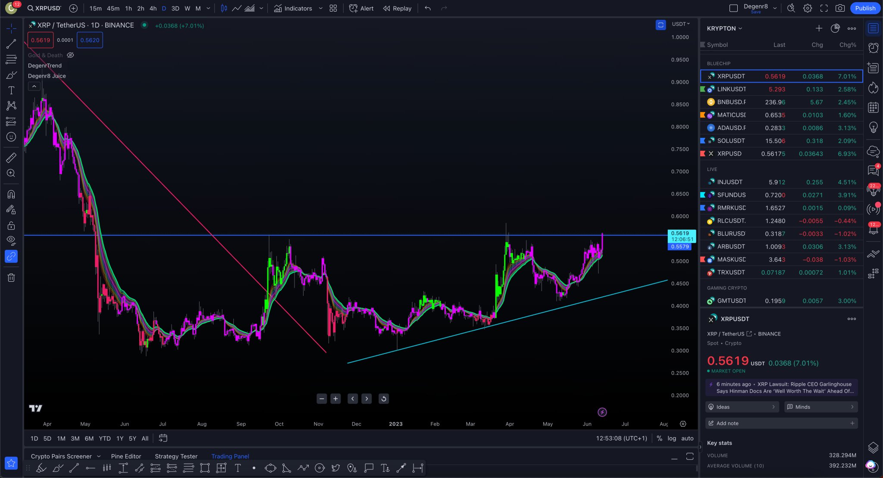Select the trend line drawing tool

pyautogui.click(x=11, y=44)
